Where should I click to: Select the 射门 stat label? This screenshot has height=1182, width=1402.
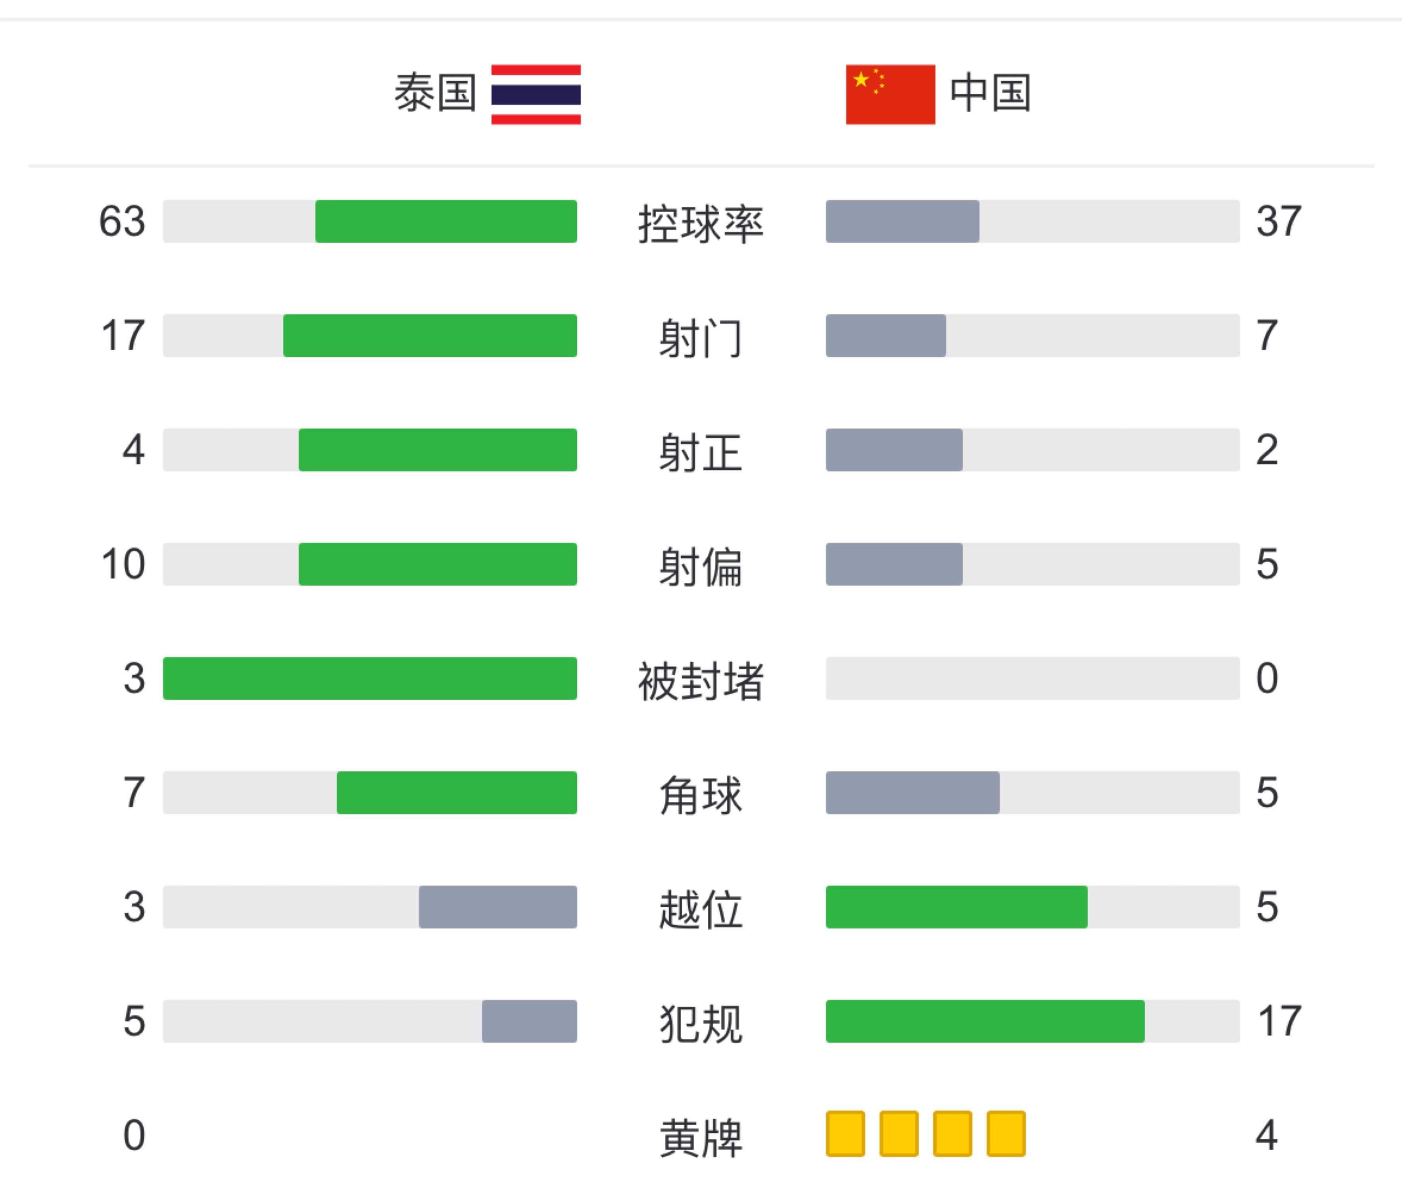click(701, 338)
